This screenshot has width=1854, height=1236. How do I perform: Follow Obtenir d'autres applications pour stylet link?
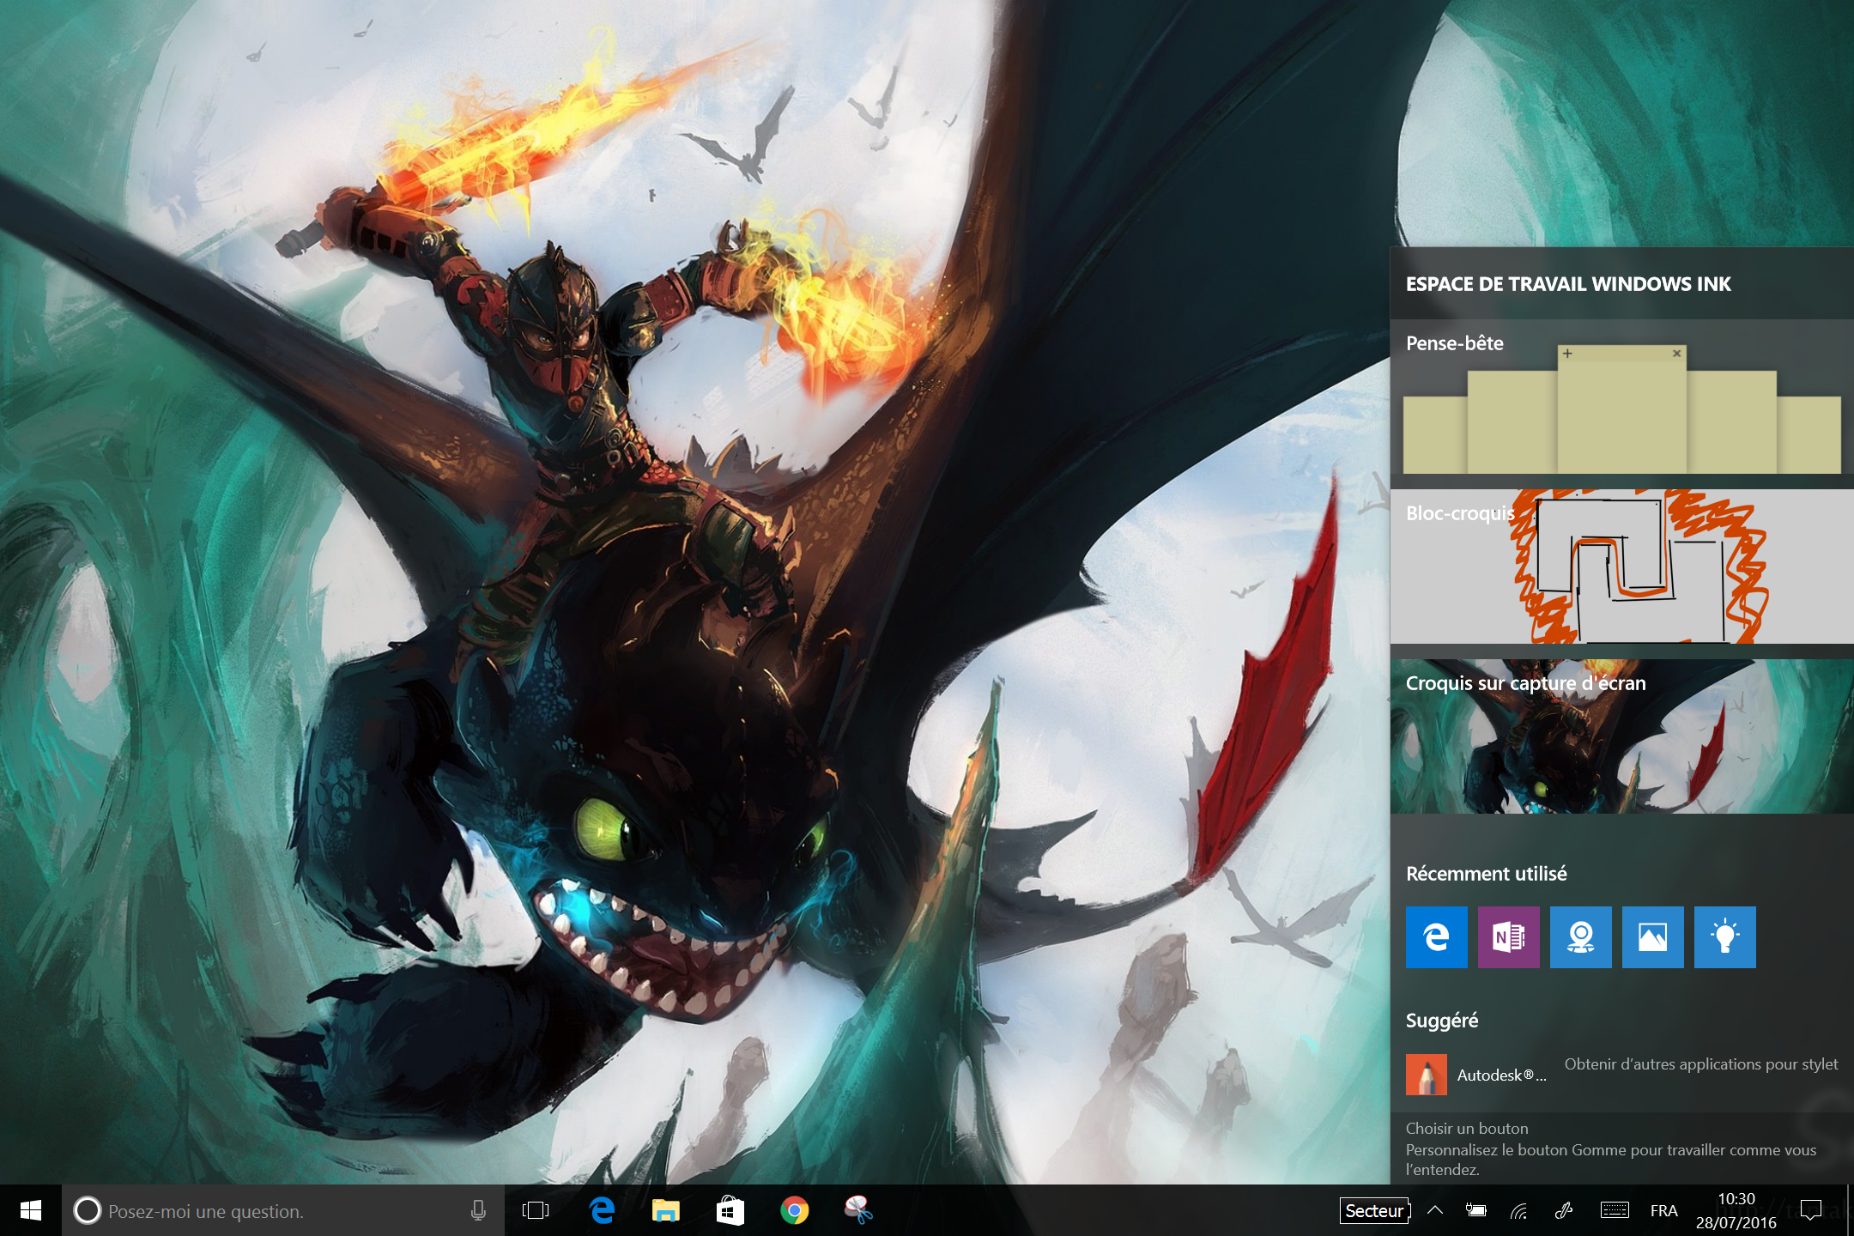1701,1064
